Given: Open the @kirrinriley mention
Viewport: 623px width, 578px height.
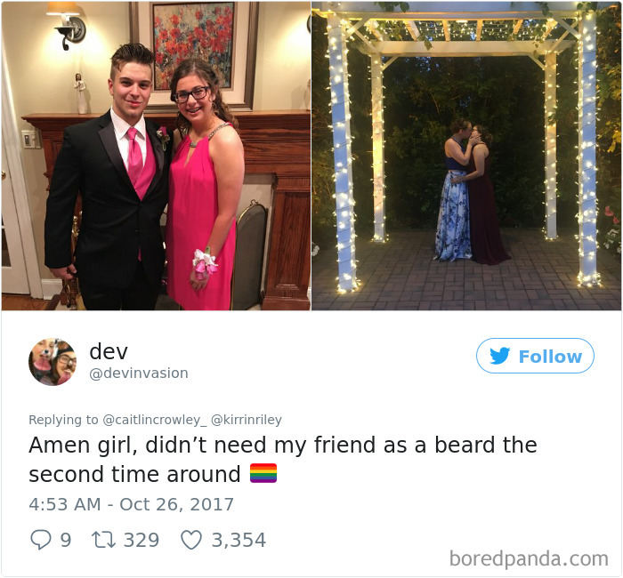Looking at the screenshot, I should 247,420.
